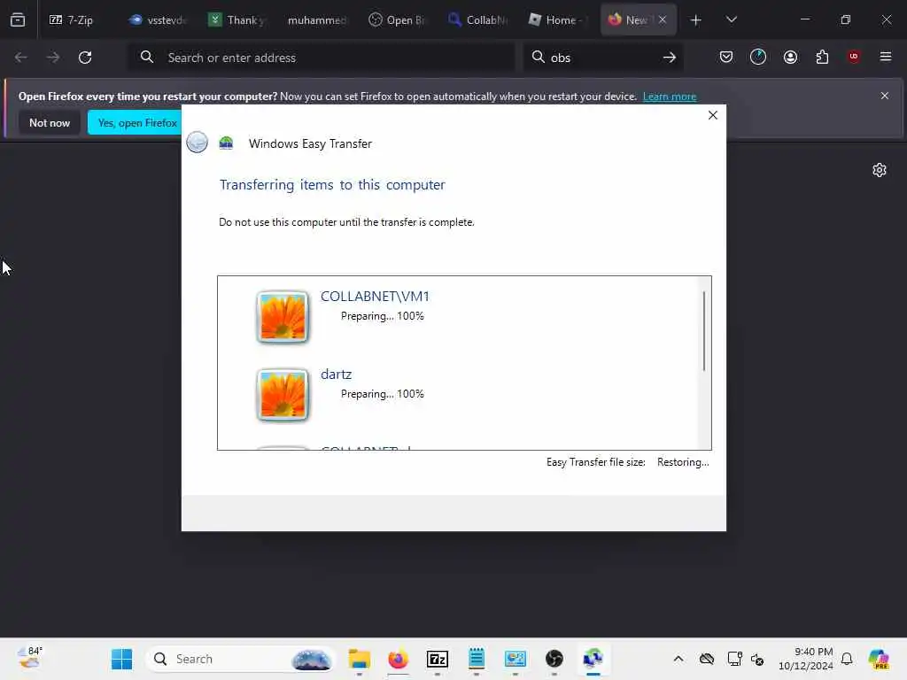Open OBS Studio from the taskbar
Viewport: 907px width, 680px height.
[554, 659]
